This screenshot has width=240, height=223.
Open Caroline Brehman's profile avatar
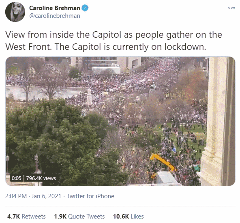(x=15, y=12)
